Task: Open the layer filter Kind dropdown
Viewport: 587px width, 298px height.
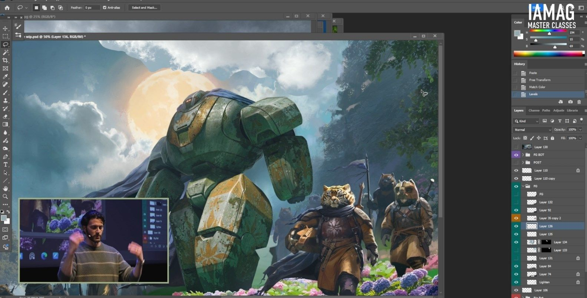Action: coord(526,121)
